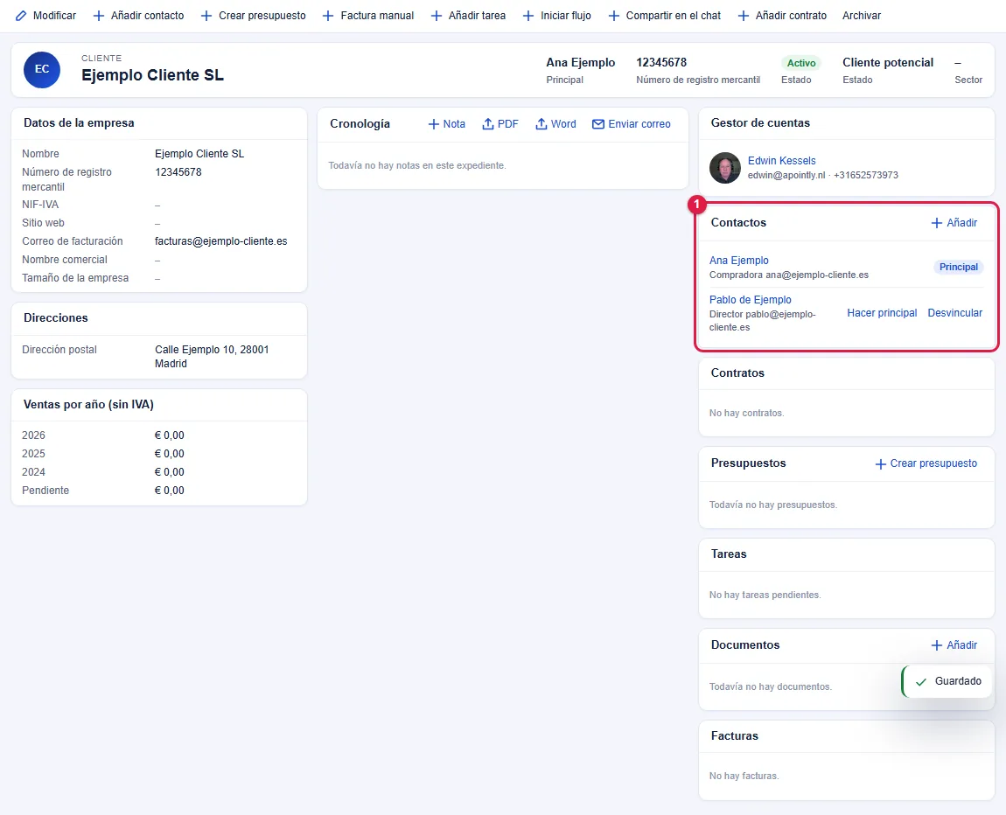Click Ejemplo Cliente SL value beside Nombre
The height and width of the screenshot is (815, 1006).
coord(199,154)
